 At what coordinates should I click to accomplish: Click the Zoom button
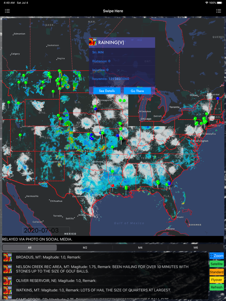217,256
